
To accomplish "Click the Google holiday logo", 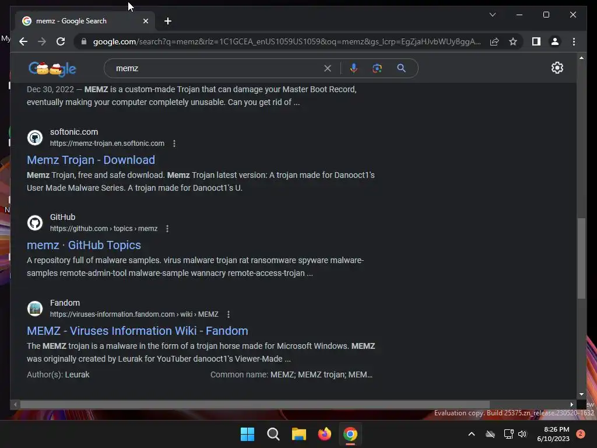I will [52, 69].
